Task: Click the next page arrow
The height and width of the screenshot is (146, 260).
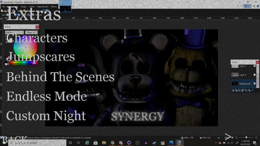Action: coord(228,136)
